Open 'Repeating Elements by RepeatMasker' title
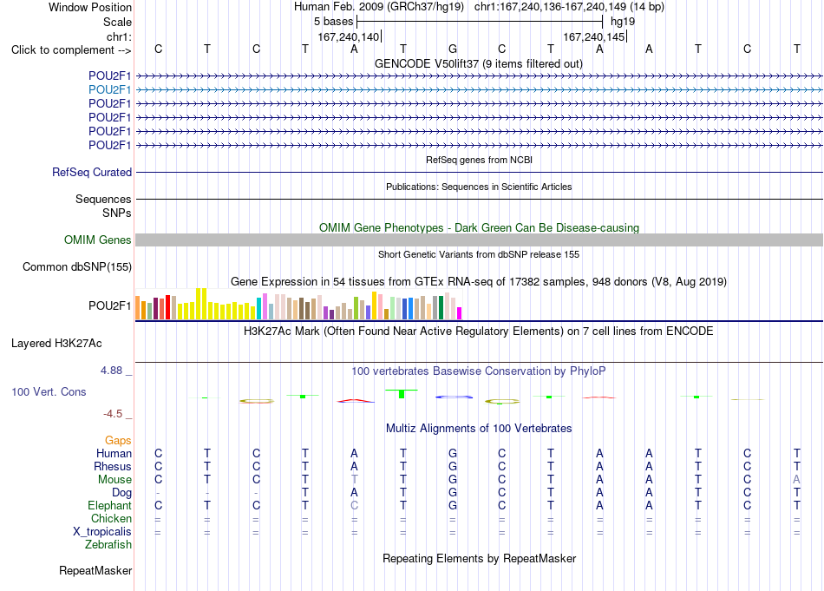 coord(479,558)
